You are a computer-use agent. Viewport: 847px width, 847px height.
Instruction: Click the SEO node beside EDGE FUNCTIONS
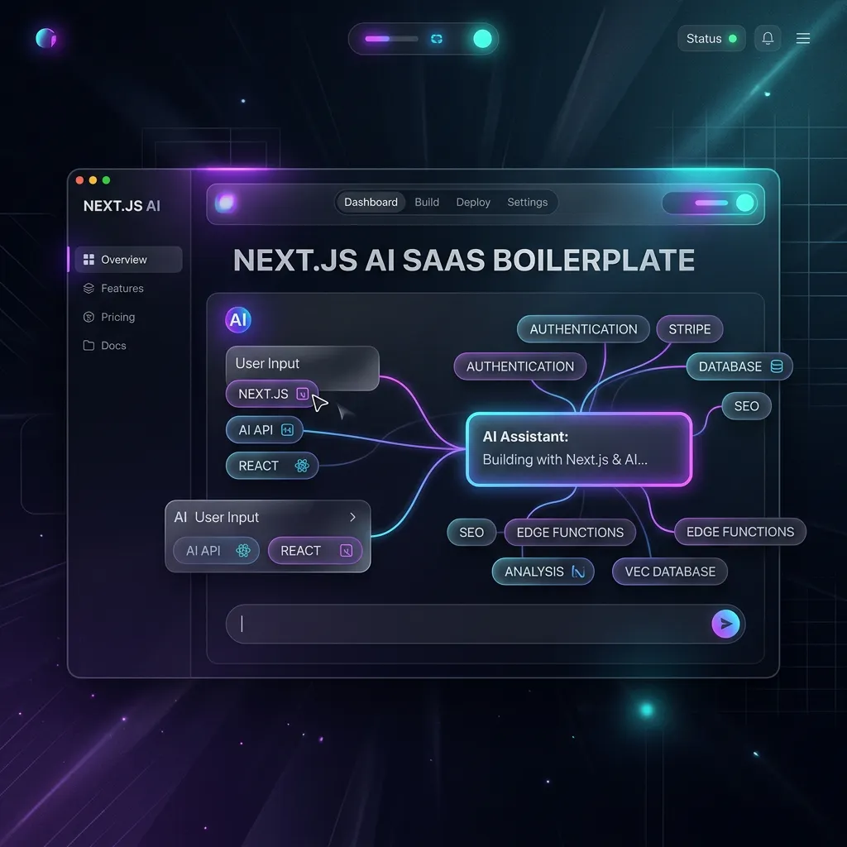coord(471,532)
